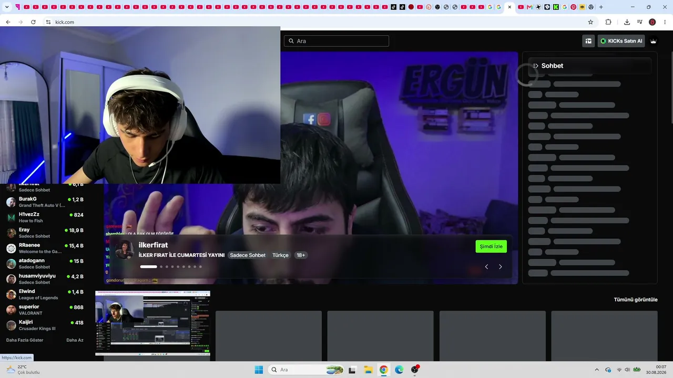Close the active kick.com tab
Viewport: 673px width, 378px height.
click(509, 7)
